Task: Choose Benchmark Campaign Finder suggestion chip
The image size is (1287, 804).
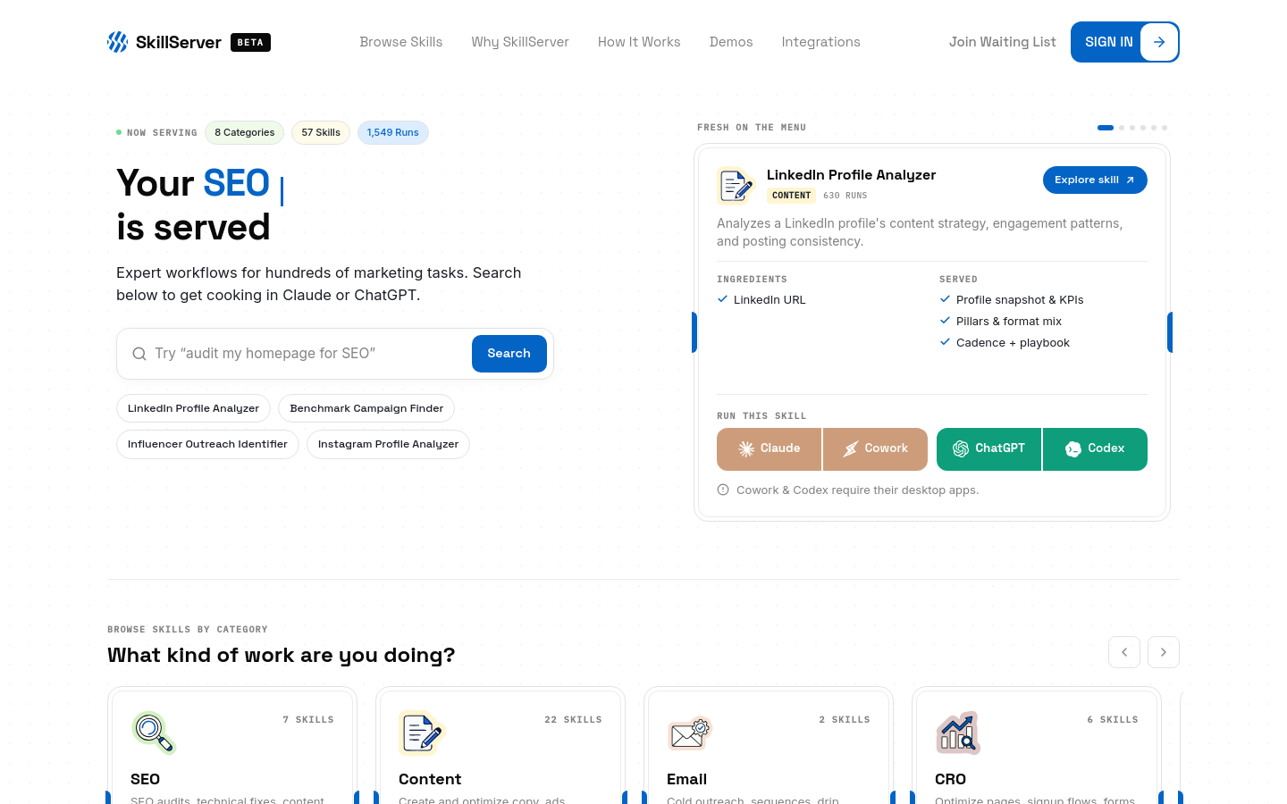Action: 366,408
